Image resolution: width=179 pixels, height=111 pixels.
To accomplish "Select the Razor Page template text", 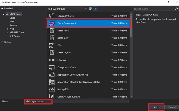I will click(x=63, y=31).
